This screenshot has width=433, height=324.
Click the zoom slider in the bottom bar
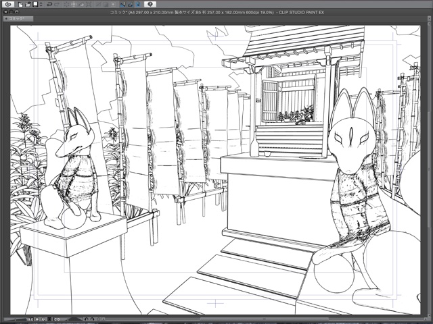tap(14, 319)
